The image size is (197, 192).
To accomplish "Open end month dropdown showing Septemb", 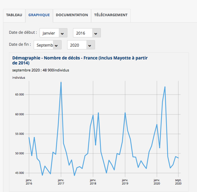I will (47, 45).
